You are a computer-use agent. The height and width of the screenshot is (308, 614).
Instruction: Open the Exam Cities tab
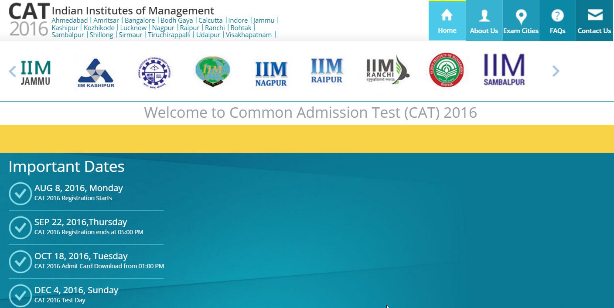521,21
